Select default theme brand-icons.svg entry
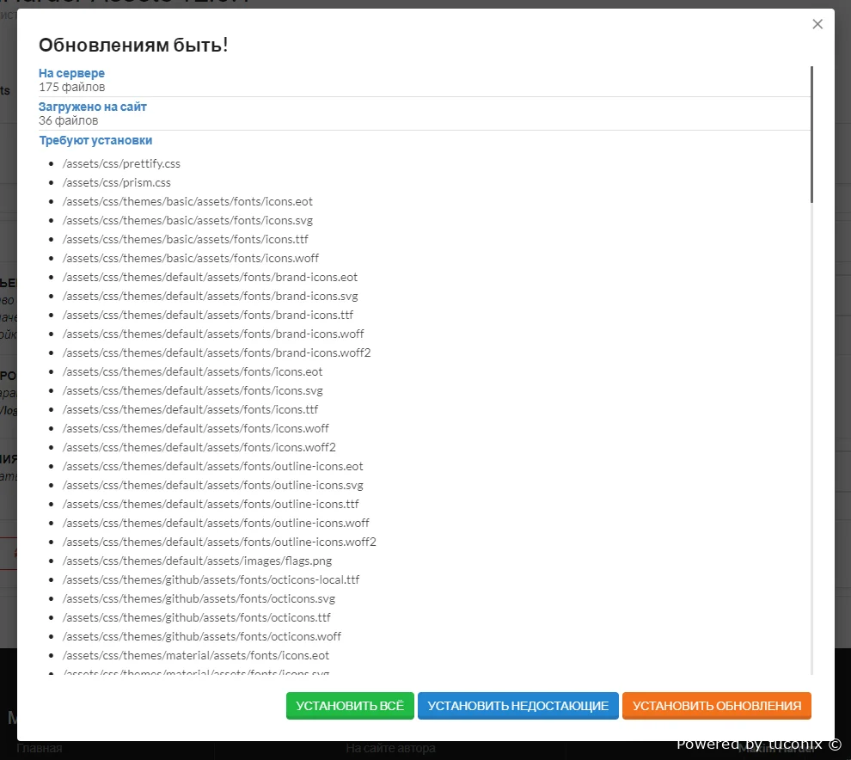 pyautogui.click(x=210, y=296)
